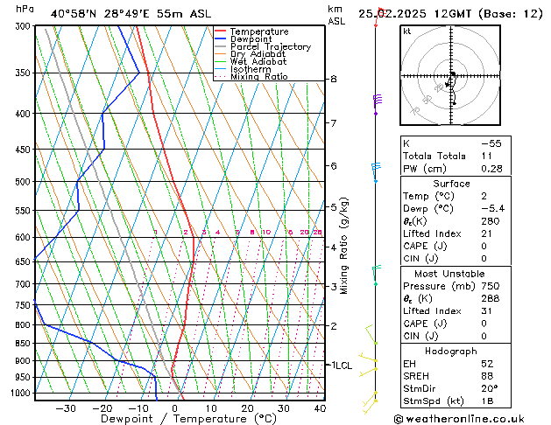The width and height of the screenshot is (551, 425).
Task: Click the '1LCL' altitude marker
Action: (342, 366)
